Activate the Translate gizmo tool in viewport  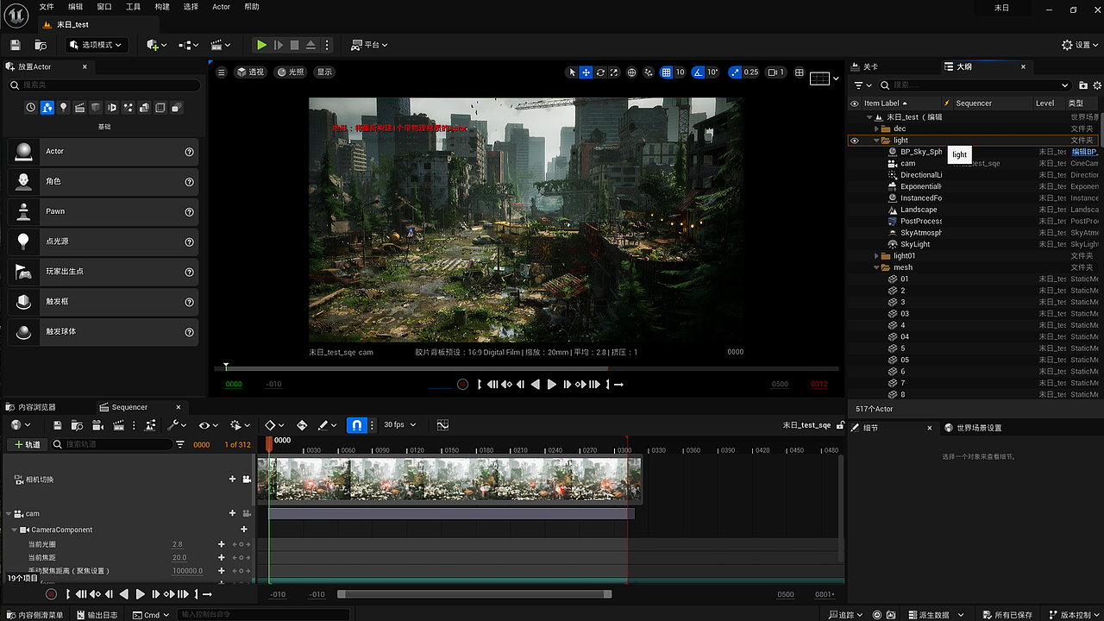(586, 72)
